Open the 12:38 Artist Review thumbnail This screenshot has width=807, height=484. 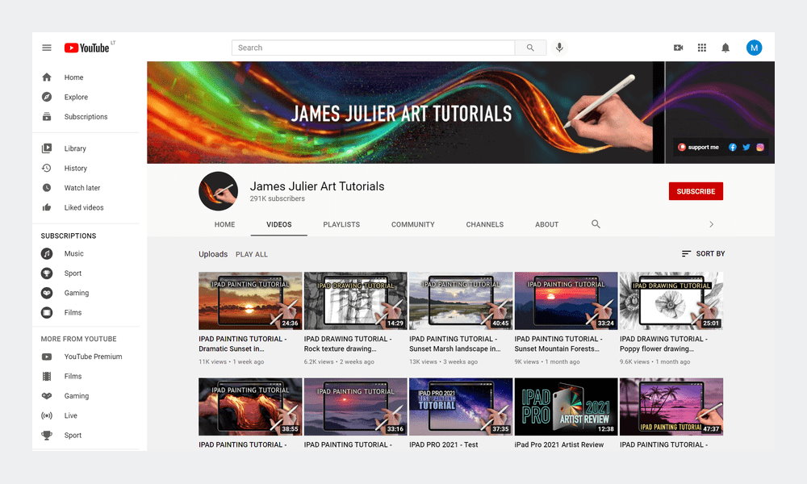pyautogui.click(x=567, y=407)
